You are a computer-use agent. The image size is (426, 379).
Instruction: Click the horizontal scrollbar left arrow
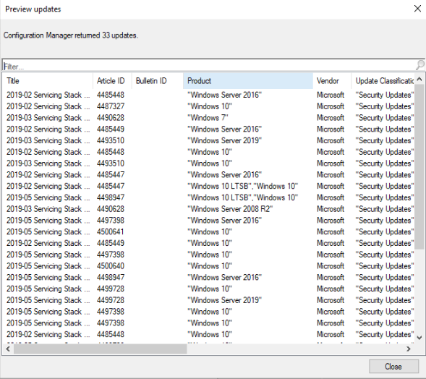(8, 349)
